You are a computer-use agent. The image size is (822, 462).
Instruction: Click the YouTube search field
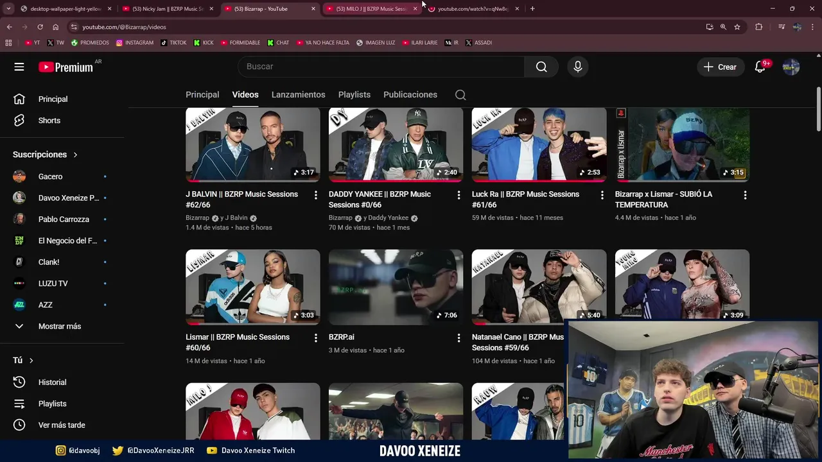point(381,67)
